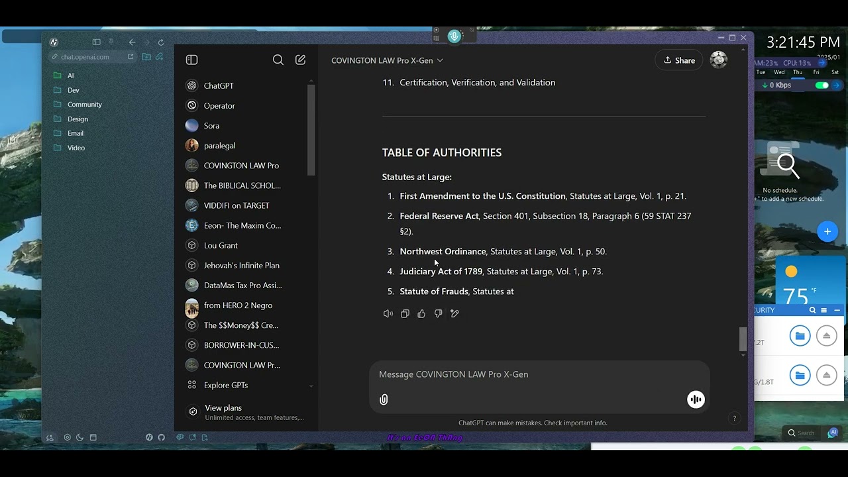Toggle the network speed green switch
Image resolution: width=848 pixels, height=477 pixels.
point(822,85)
